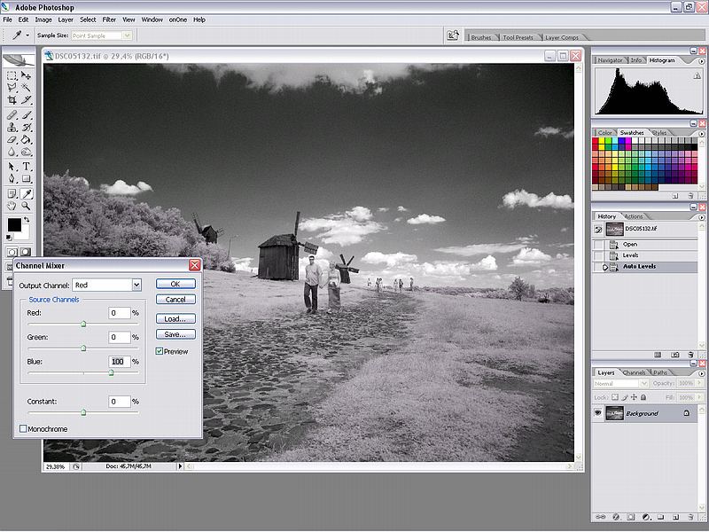Click the Load... button
Image resolution: width=709 pixels, height=532 pixels.
point(175,318)
